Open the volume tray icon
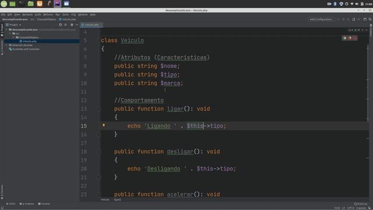Viewport: 373px width, 210px height. 357,4
